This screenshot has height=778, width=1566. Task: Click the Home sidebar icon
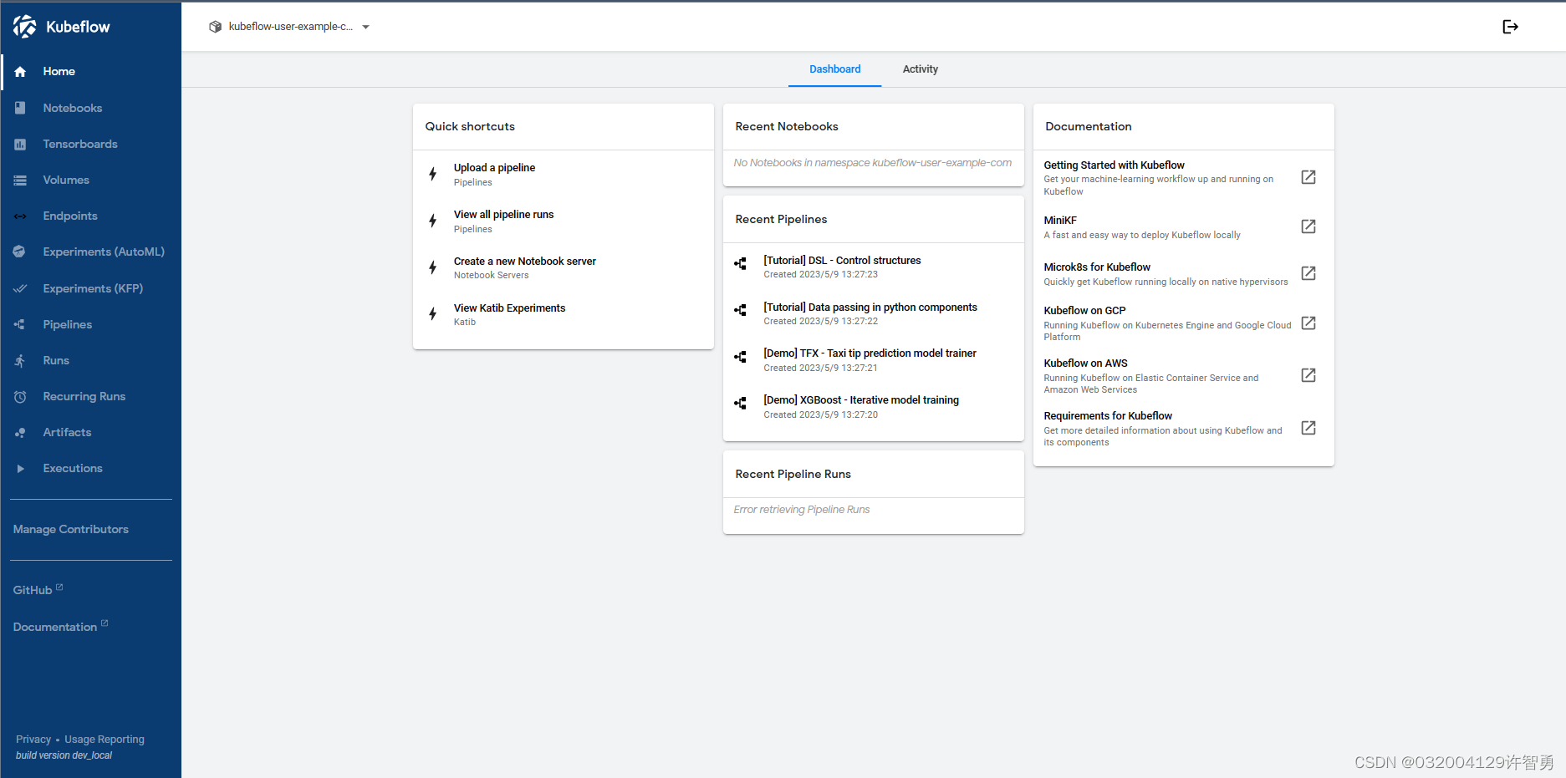(x=20, y=72)
